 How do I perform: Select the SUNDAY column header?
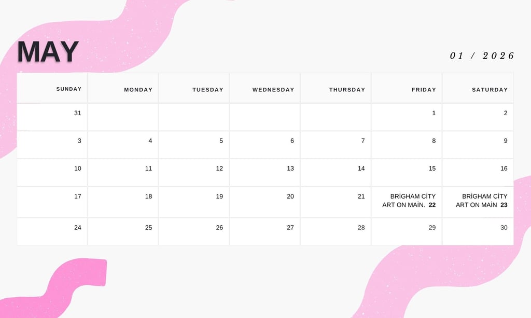pyautogui.click(x=69, y=89)
